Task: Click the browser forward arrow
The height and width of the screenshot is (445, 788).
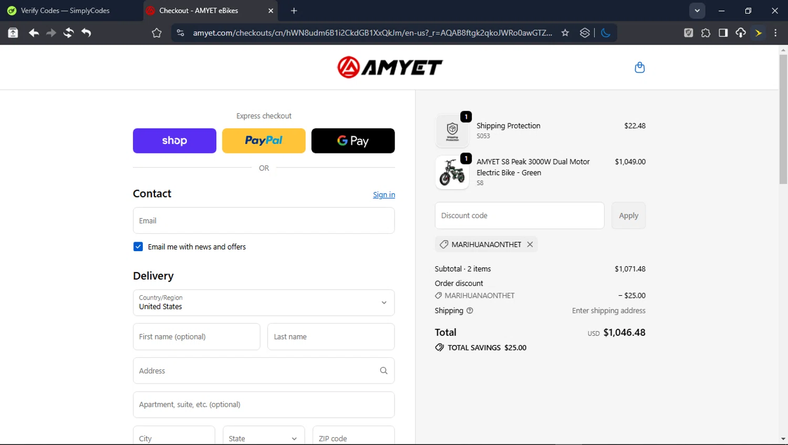Action: [x=51, y=33]
